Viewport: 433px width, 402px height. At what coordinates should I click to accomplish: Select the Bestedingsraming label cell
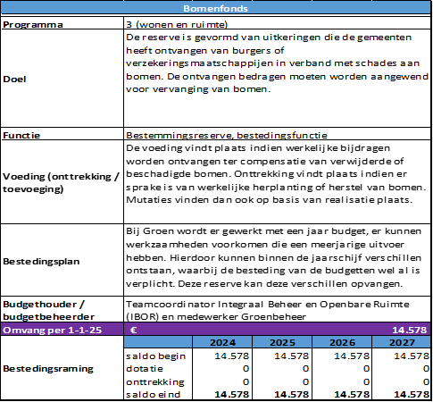point(62,368)
